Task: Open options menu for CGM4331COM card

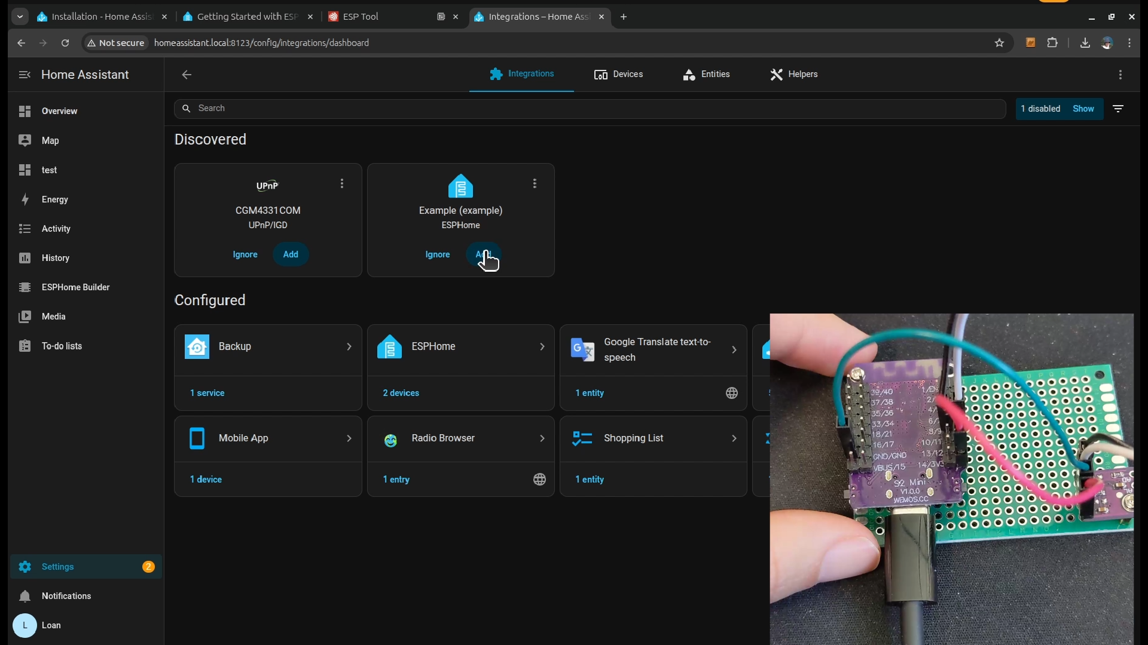Action: [342, 184]
